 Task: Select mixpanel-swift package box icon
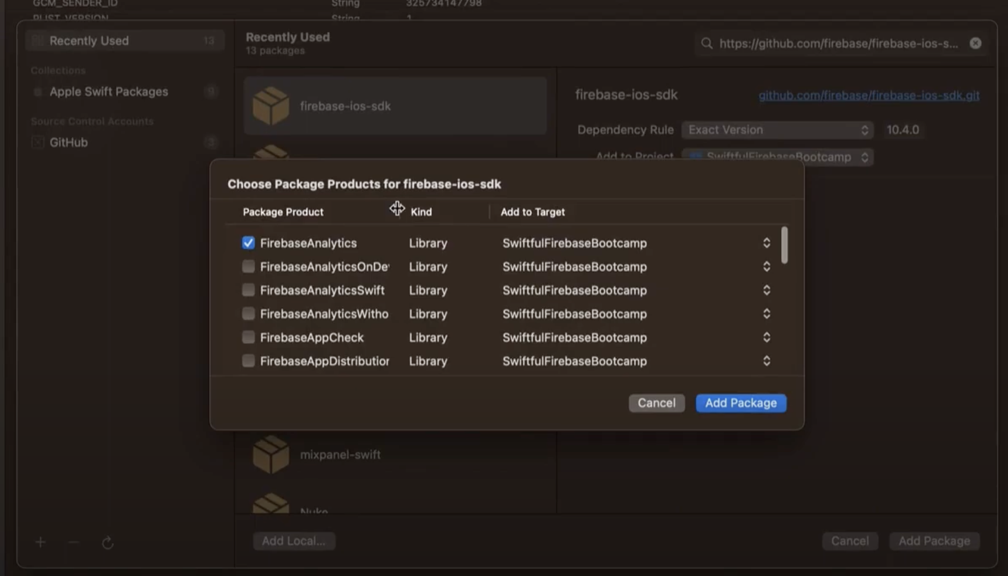271,455
